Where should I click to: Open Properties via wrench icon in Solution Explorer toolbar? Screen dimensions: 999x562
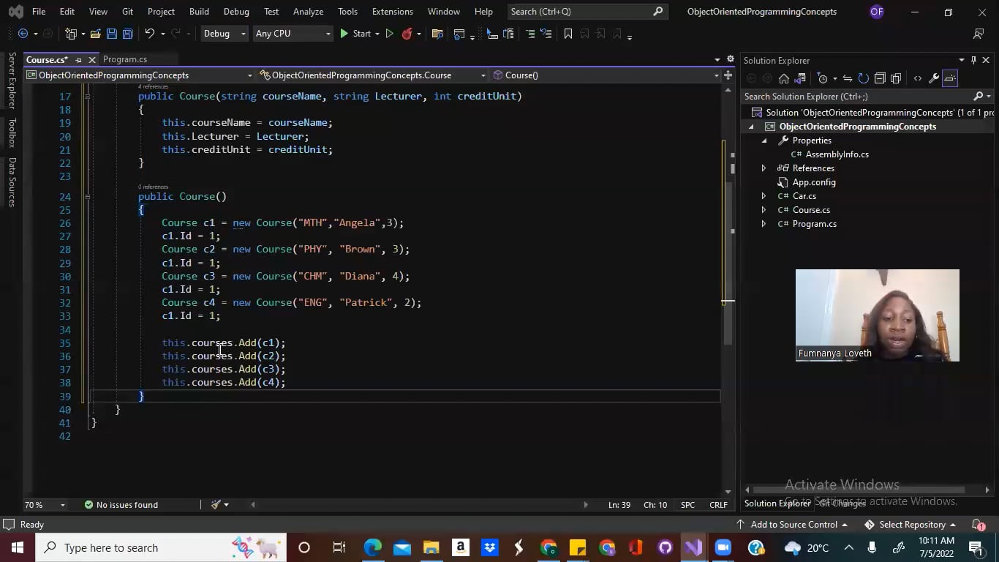(x=934, y=78)
